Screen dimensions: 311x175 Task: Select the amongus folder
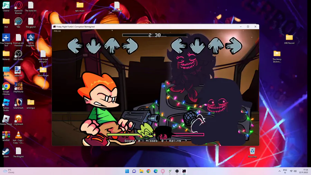point(31,104)
